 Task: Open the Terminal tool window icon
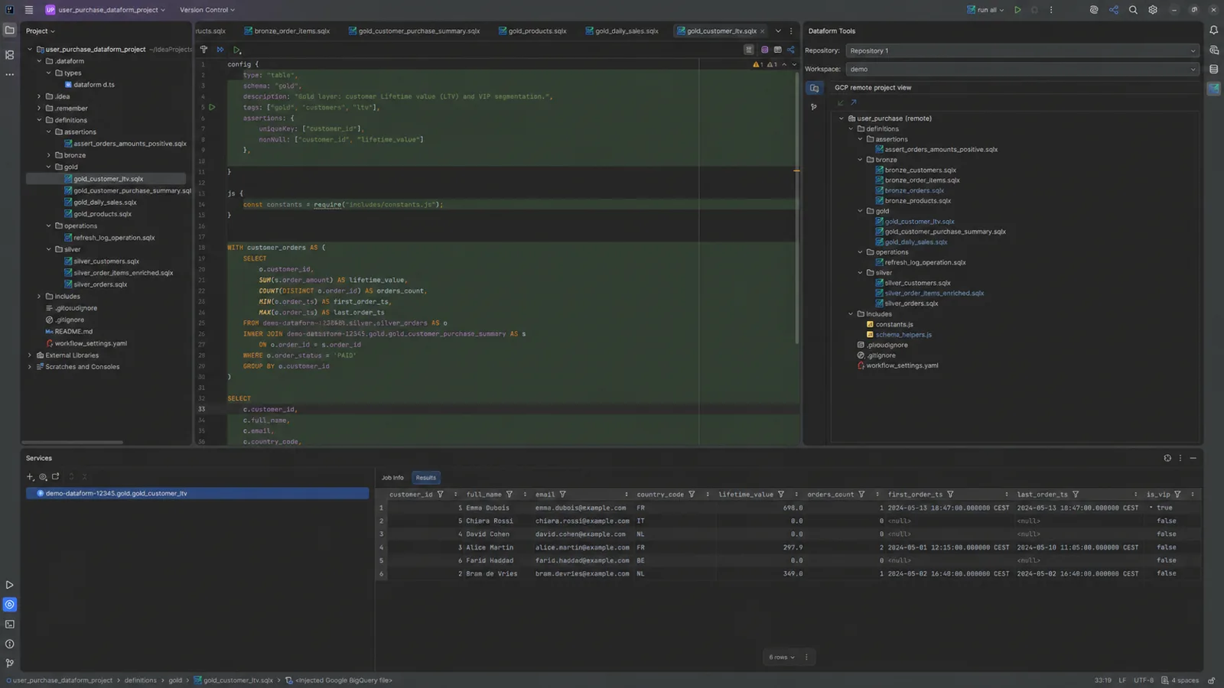[x=9, y=625]
